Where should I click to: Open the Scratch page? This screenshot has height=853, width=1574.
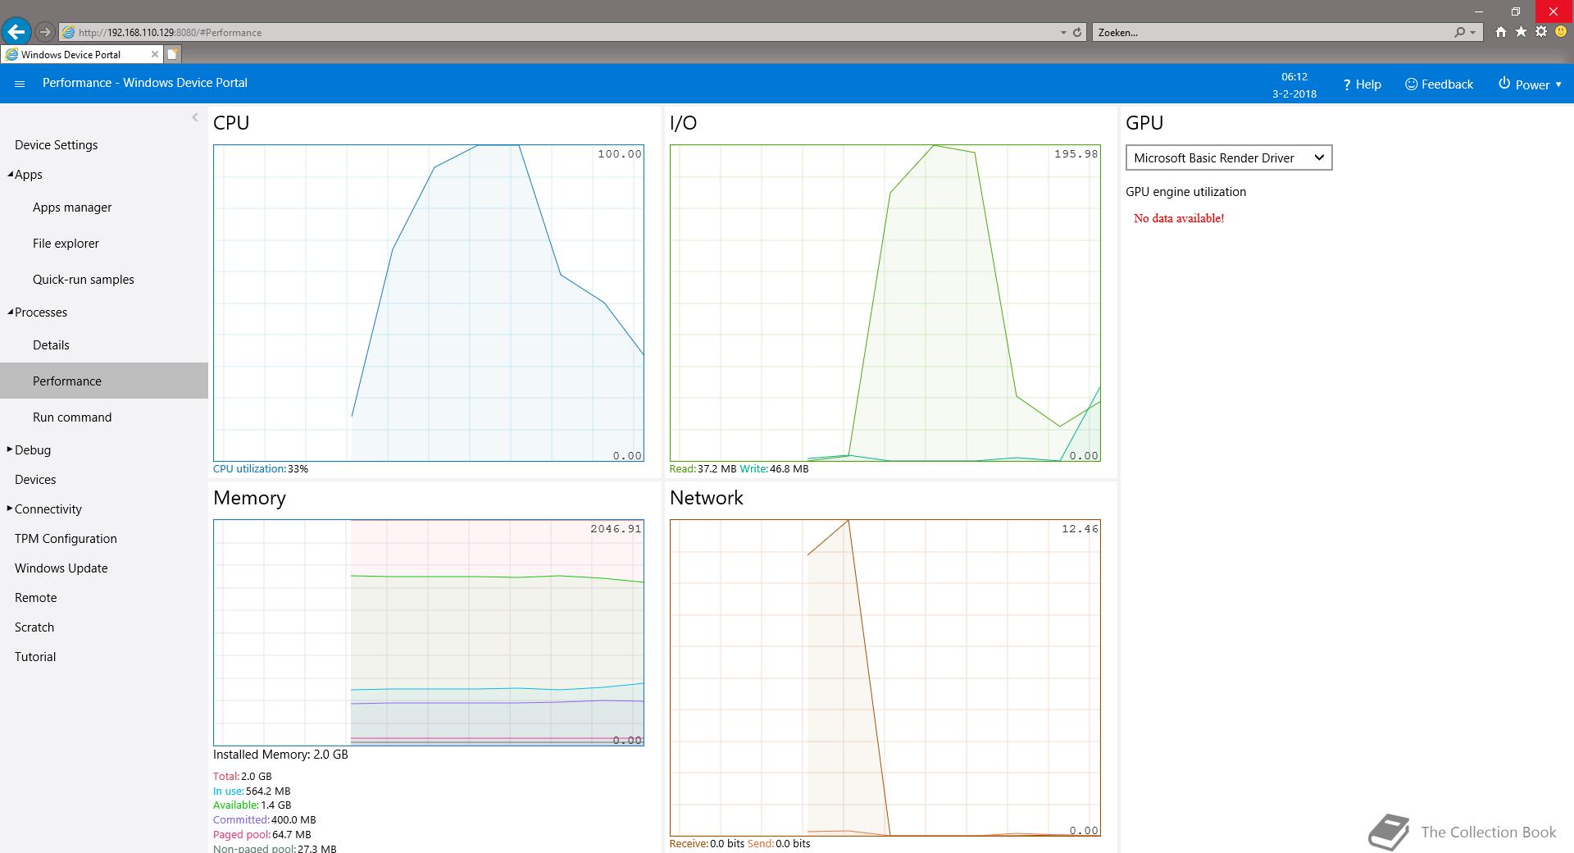pos(34,627)
